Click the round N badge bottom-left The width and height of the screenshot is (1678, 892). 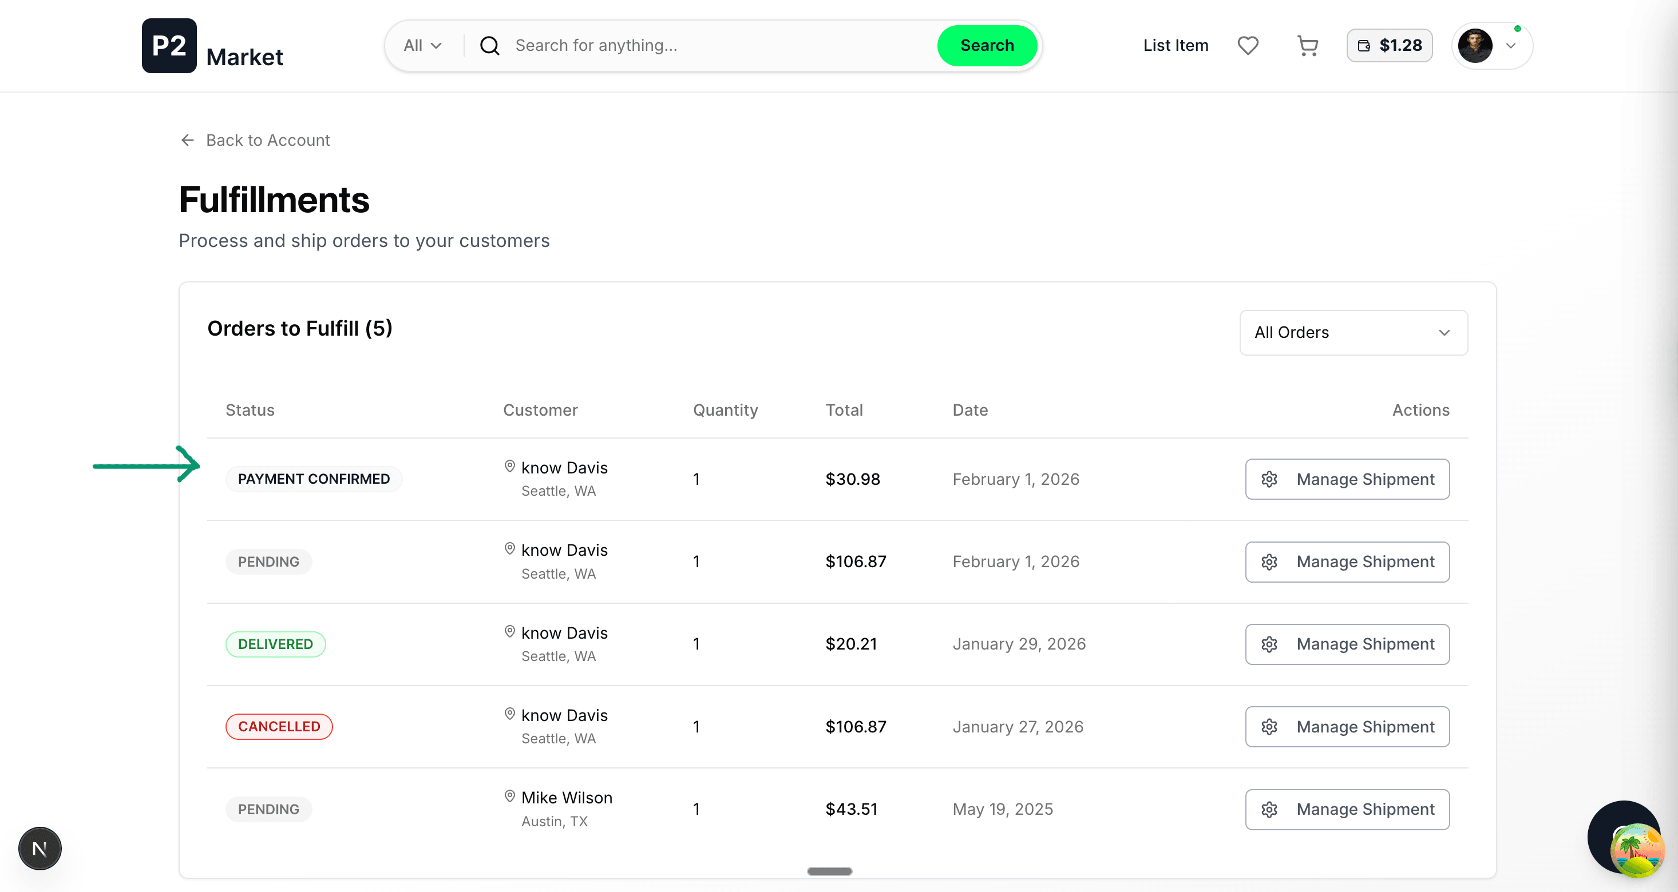[39, 849]
